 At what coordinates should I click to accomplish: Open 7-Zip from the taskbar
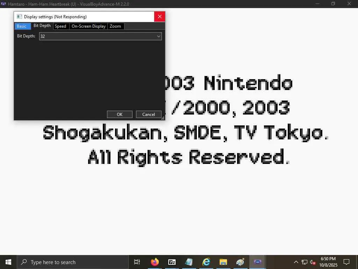[172, 262]
